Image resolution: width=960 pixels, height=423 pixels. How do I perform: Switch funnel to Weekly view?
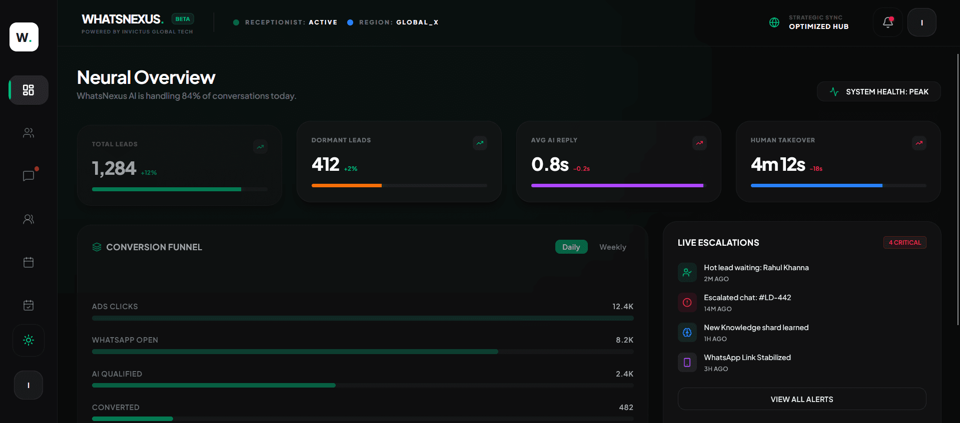(612, 247)
